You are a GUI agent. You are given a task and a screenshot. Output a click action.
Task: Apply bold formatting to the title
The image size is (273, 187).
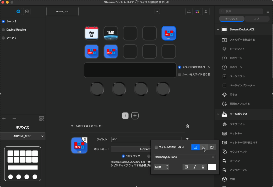186,167
